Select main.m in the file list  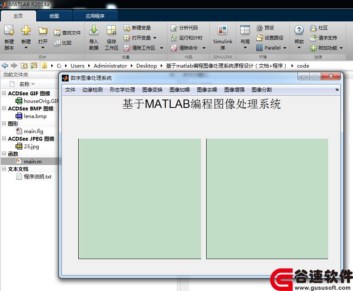pos(30,161)
